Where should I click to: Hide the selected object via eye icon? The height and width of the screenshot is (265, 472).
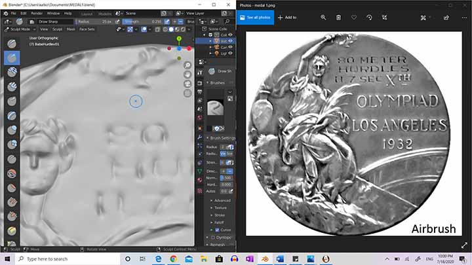coord(230,40)
